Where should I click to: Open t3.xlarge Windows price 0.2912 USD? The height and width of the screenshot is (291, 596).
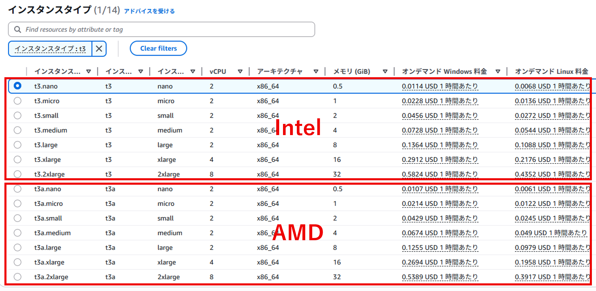click(x=440, y=160)
